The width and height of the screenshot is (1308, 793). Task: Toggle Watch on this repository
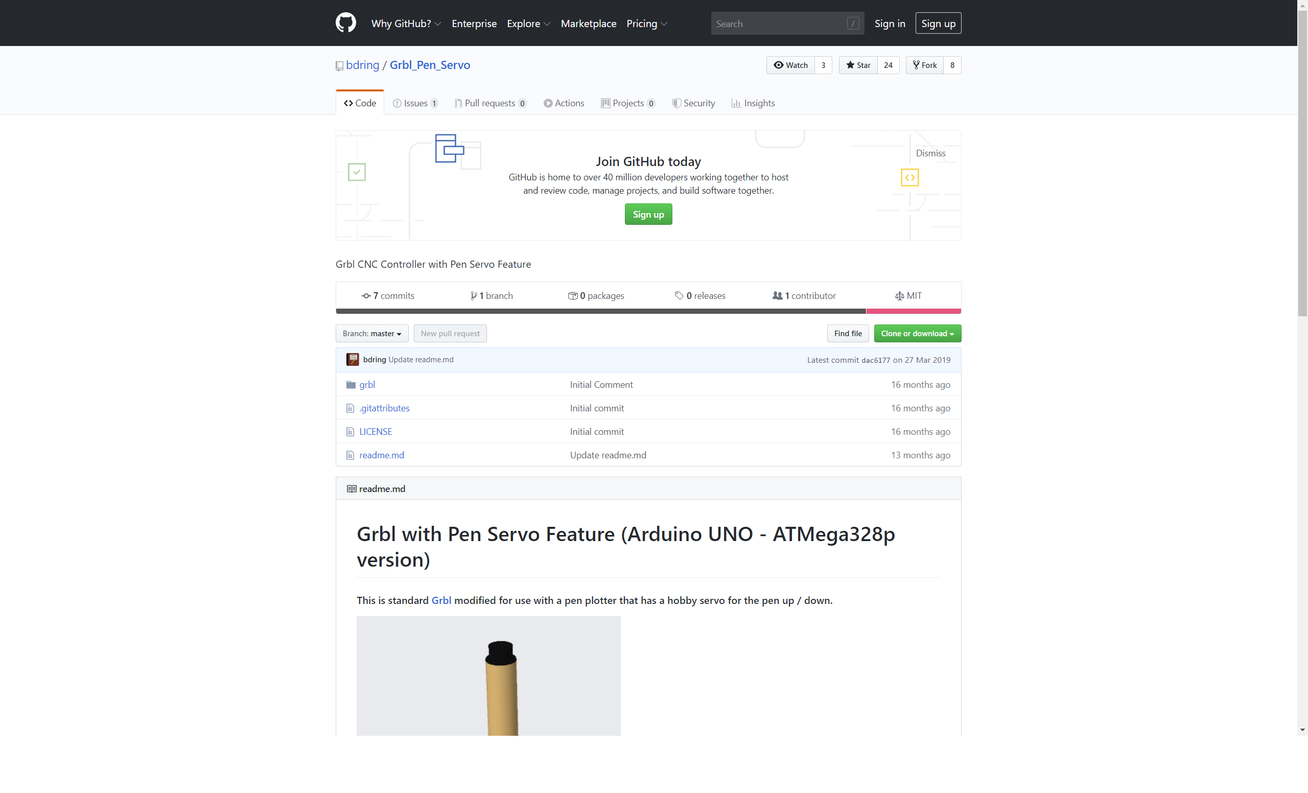click(x=790, y=65)
